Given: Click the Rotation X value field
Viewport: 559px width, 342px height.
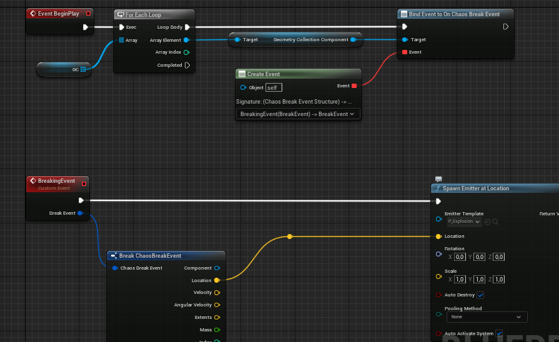Looking at the screenshot, I should [460, 257].
